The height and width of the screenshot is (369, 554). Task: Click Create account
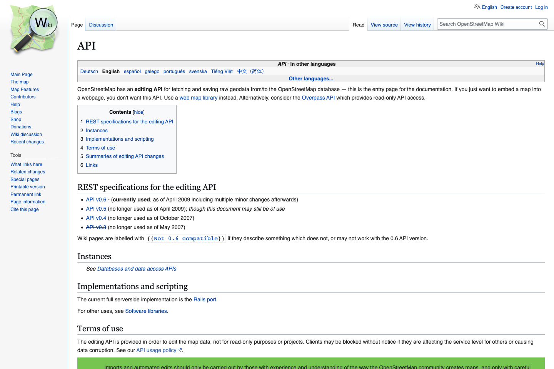point(516,7)
